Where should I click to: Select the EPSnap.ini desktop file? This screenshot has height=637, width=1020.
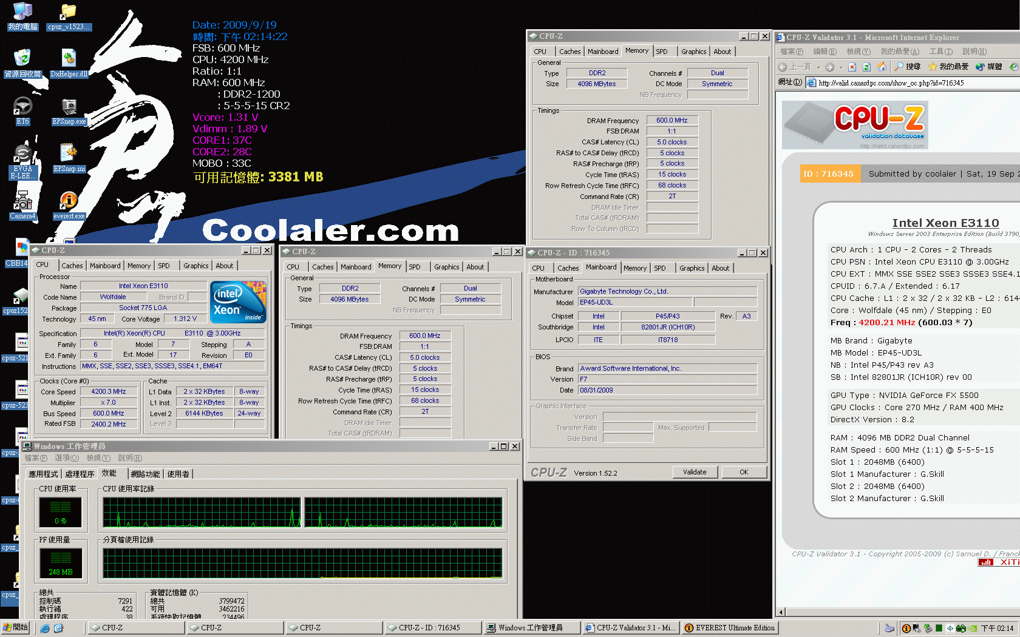click(69, 158)
